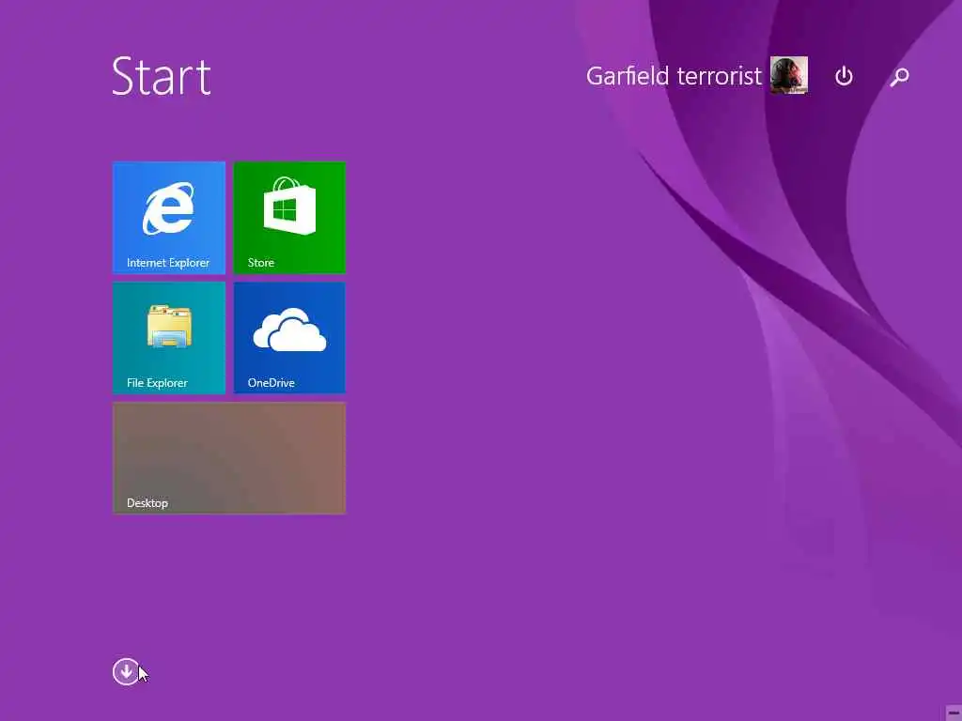Open the File Explorer tile
Viewport: 962px width, 721px height.
coord(169,338)
